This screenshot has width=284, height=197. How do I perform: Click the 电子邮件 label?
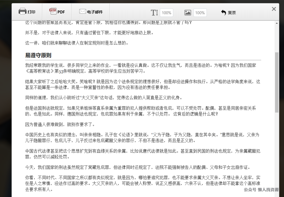pos(95,12)
